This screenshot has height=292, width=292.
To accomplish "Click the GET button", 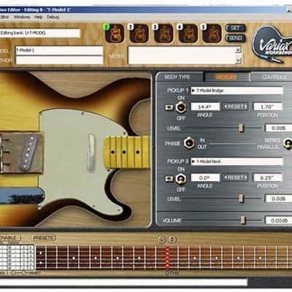I will coord(235,28).
